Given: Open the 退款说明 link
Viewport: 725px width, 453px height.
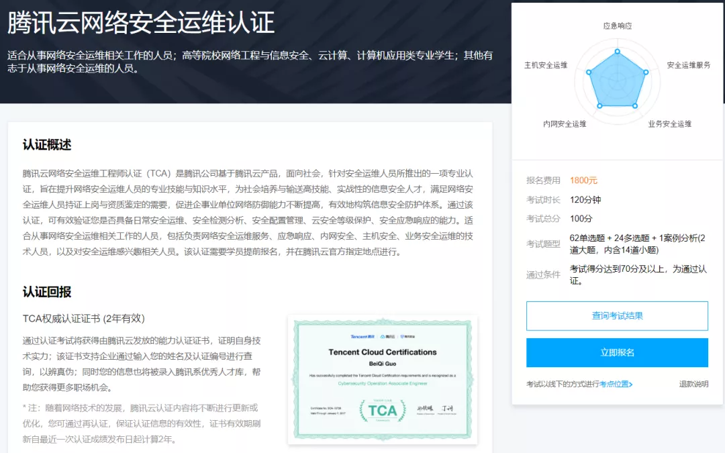Looking at the screenshot, I should (x=693, y=385).
